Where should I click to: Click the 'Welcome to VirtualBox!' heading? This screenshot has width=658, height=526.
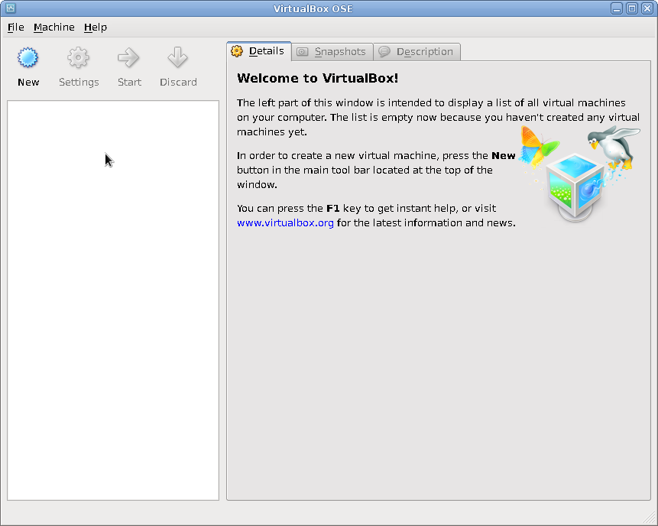click(318, 78)
